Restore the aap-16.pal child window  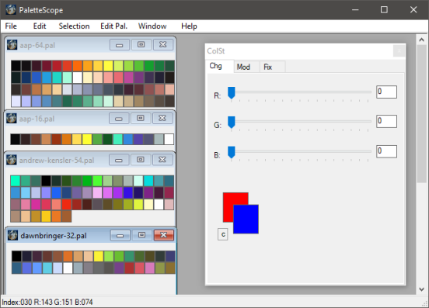coord(141,118)
